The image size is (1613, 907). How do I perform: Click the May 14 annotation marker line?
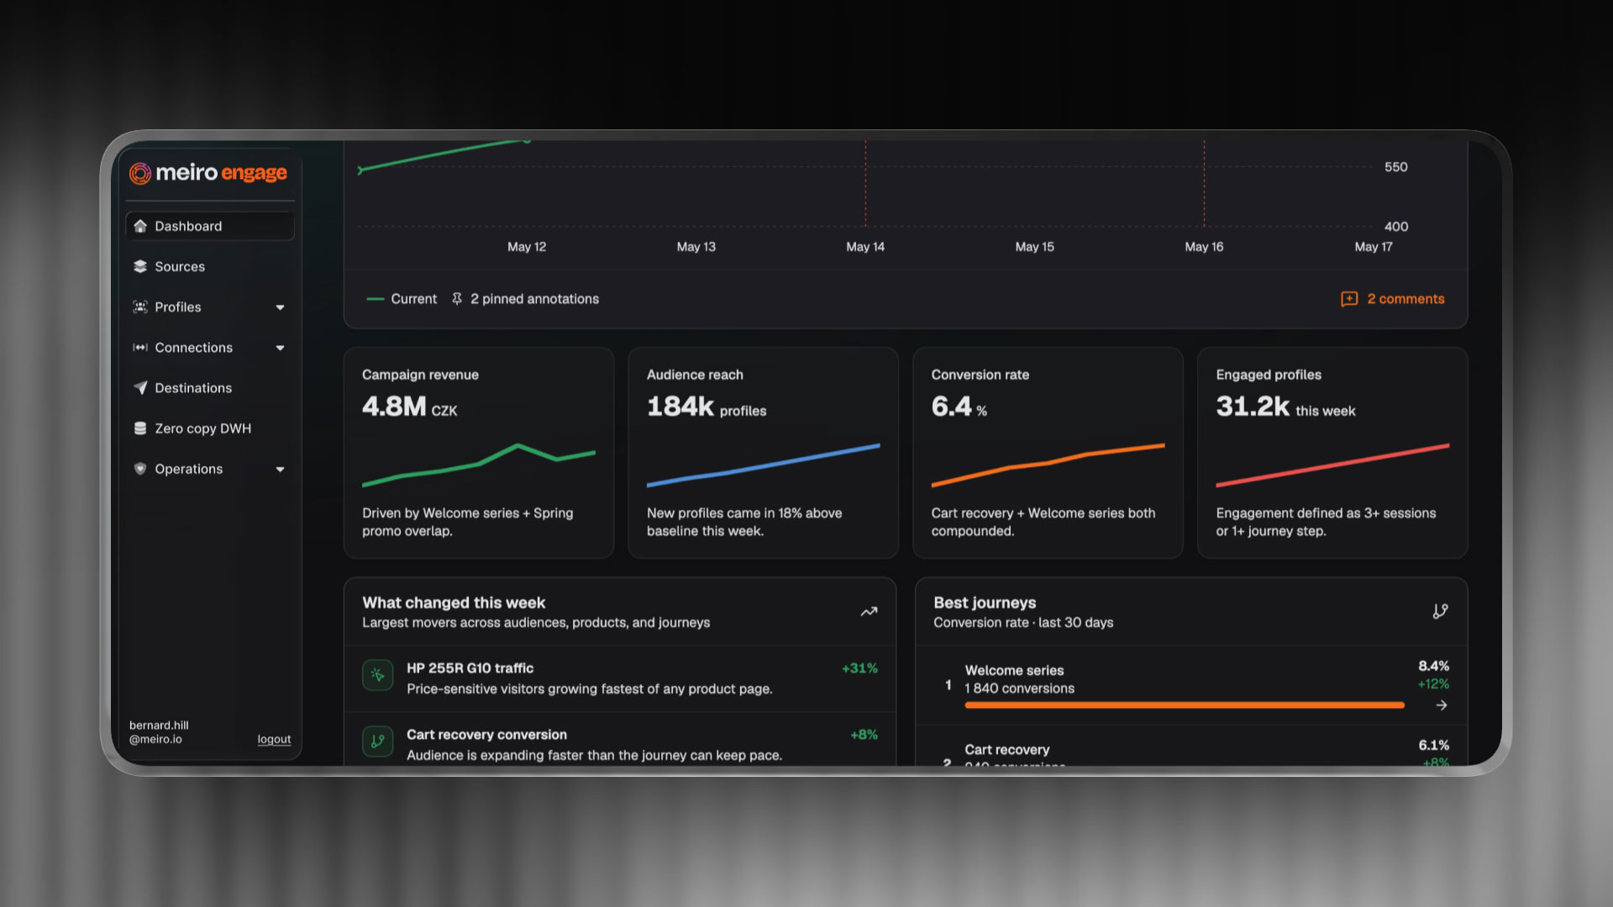[865, 183]
